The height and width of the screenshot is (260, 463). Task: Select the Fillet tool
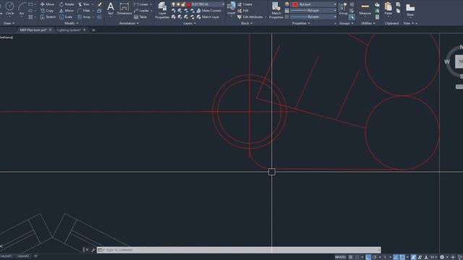(84, 11)
